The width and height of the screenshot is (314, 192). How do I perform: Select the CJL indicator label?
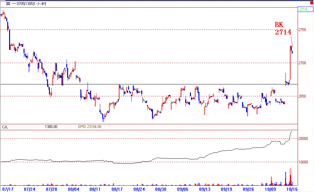click(x=5, y=127)
